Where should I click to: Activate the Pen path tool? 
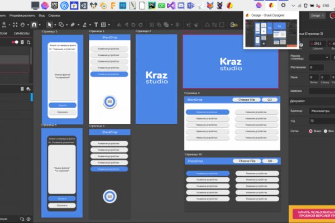pyautogui.click(x=73, y=25)
